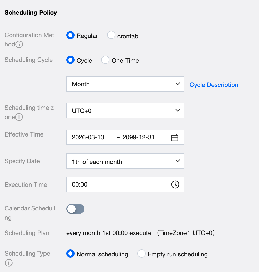Select the crontab configuration method
The height and width of the screenshot is (272, 259).
pyautogui.click(x=111, y=35)
